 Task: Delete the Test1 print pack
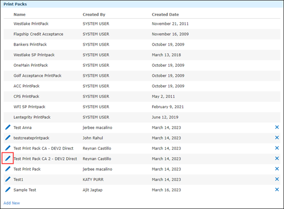click(x=277, y=179)
